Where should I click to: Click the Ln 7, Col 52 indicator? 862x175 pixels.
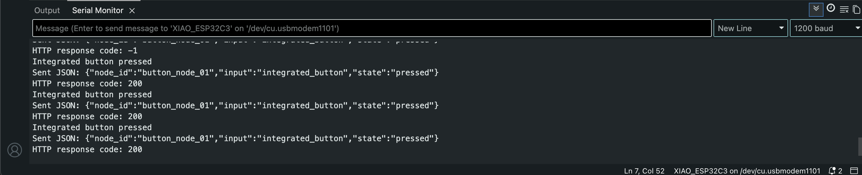click(644, 171)
